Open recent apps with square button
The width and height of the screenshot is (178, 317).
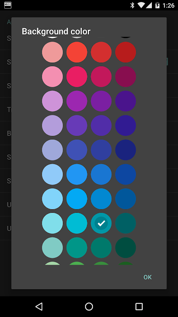click(139, 307)
